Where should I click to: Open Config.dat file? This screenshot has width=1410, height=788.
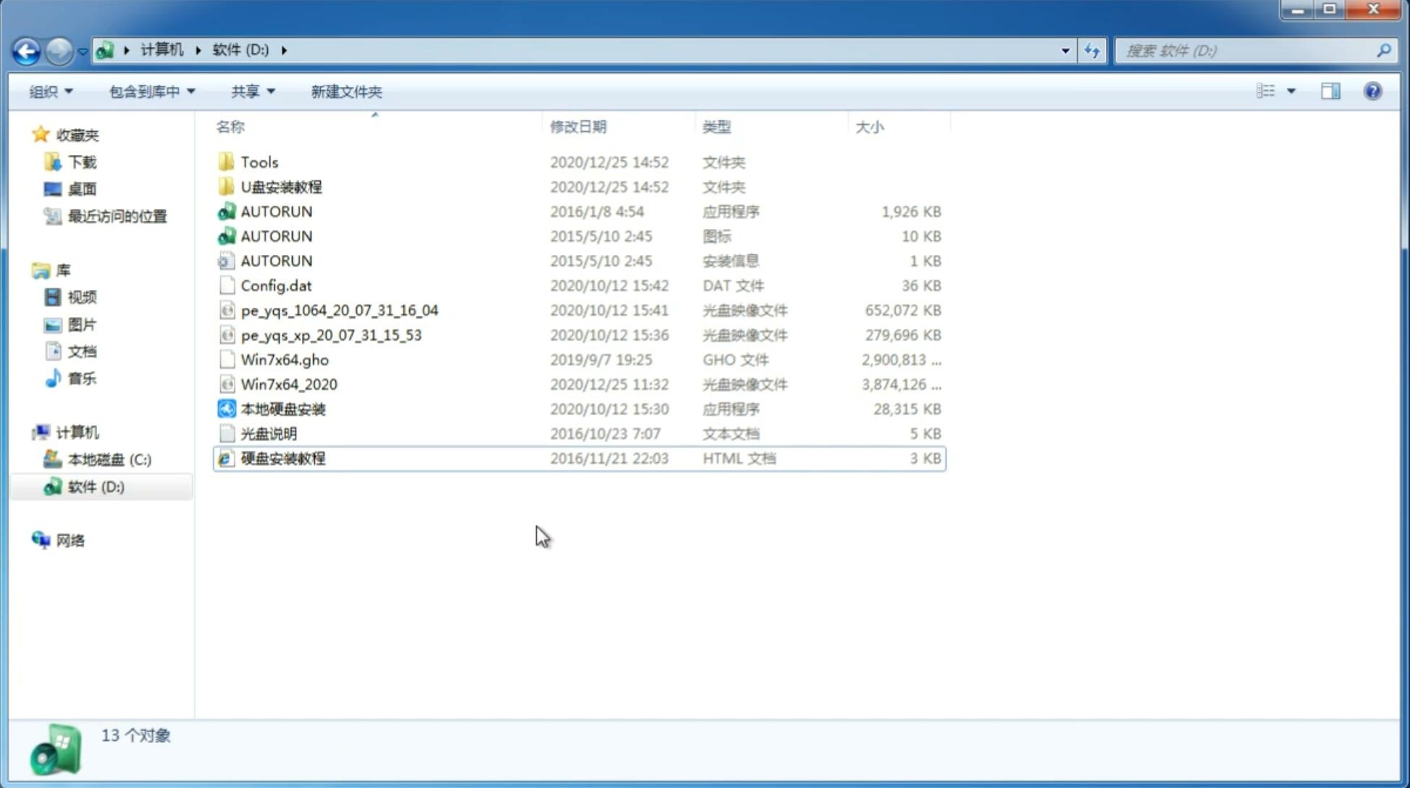click(275, 285)
